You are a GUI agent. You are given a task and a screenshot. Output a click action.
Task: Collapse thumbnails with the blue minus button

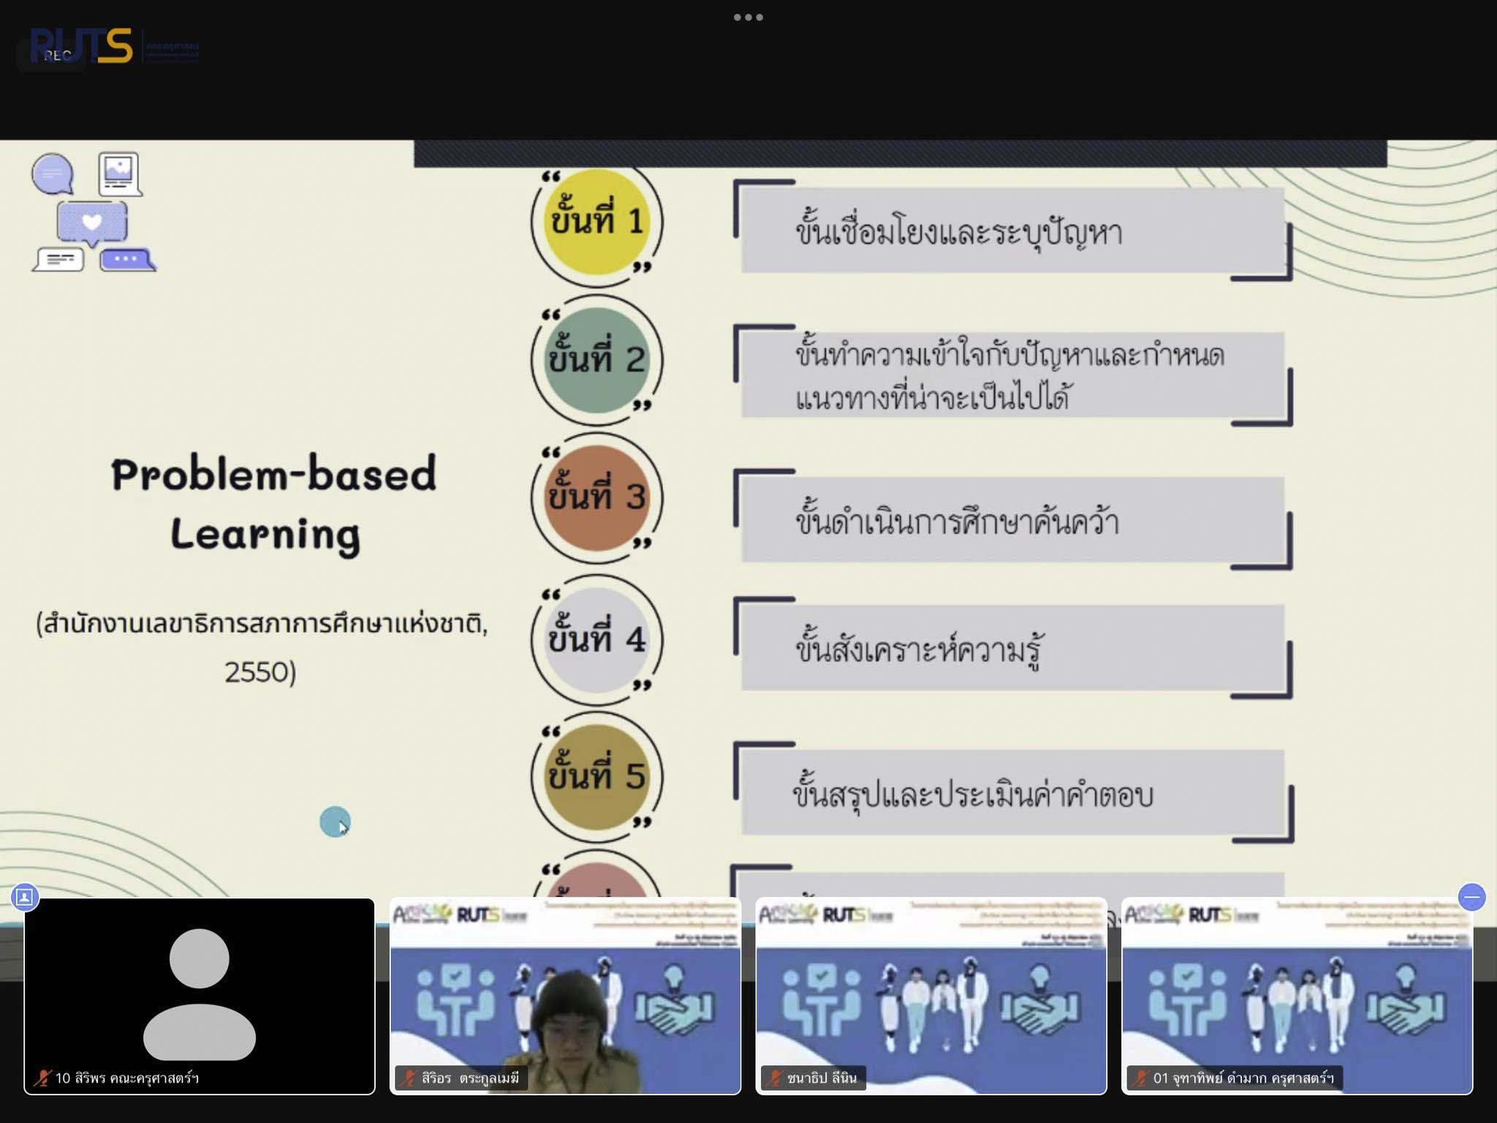1471,897
